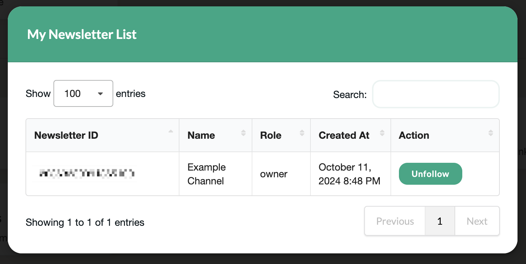Go to the Next page
The width and height of the screenshot is (526, 264).
(477, 221)
